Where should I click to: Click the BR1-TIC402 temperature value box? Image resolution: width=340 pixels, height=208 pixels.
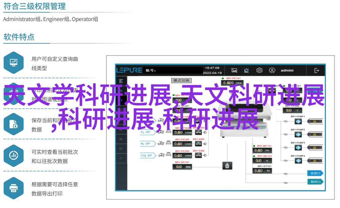[292, 110]
